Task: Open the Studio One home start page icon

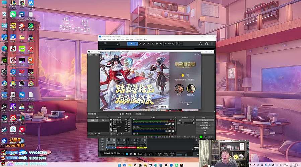Action: pos(206,44)
